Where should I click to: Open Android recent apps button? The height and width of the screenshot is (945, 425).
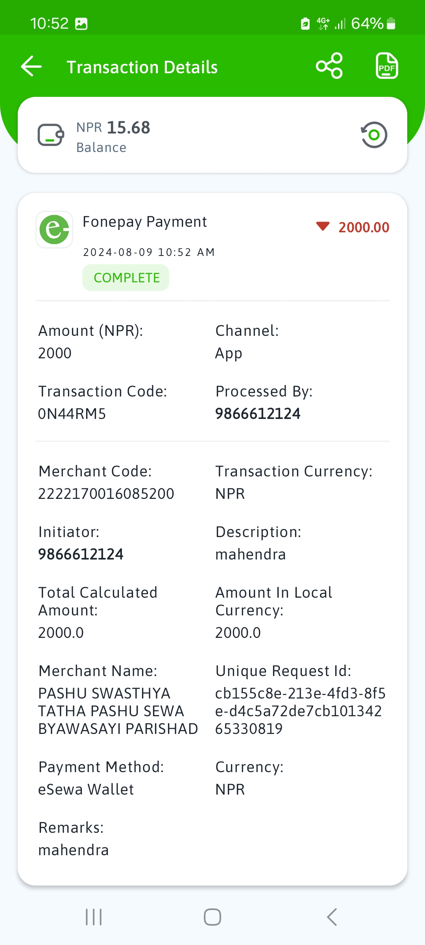coord(94,917)
